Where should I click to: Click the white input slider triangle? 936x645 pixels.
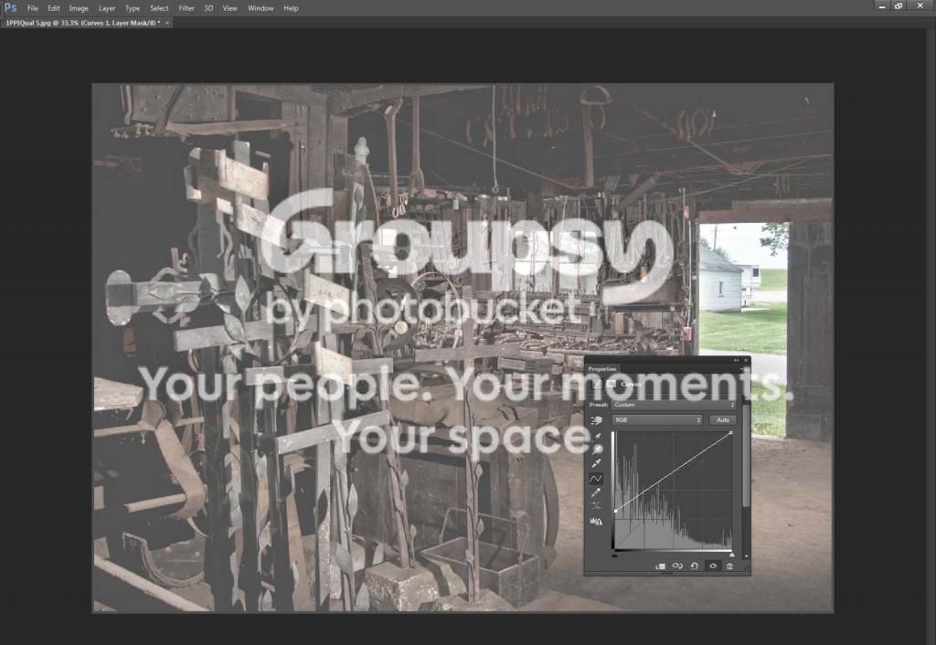pos(732,555)
